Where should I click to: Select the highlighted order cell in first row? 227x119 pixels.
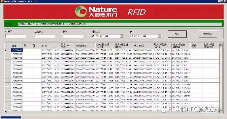(x=17, y=50)
